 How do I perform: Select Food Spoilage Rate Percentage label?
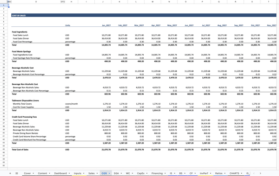[27, 58]
